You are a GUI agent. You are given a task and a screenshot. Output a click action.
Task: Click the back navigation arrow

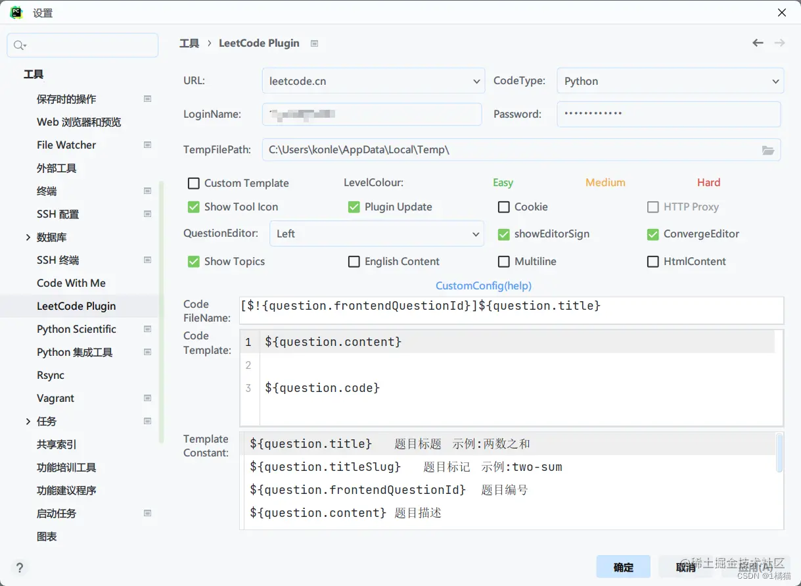click(758, 43)
